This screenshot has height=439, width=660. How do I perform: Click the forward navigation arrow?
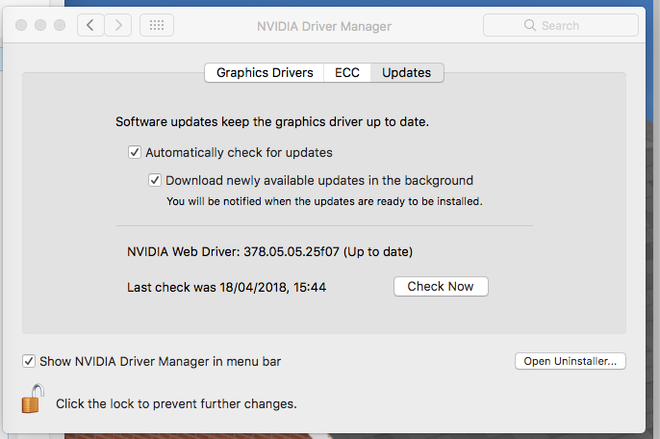point(118,25)
